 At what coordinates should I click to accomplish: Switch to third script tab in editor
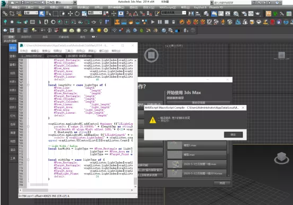tap(79, 56)
